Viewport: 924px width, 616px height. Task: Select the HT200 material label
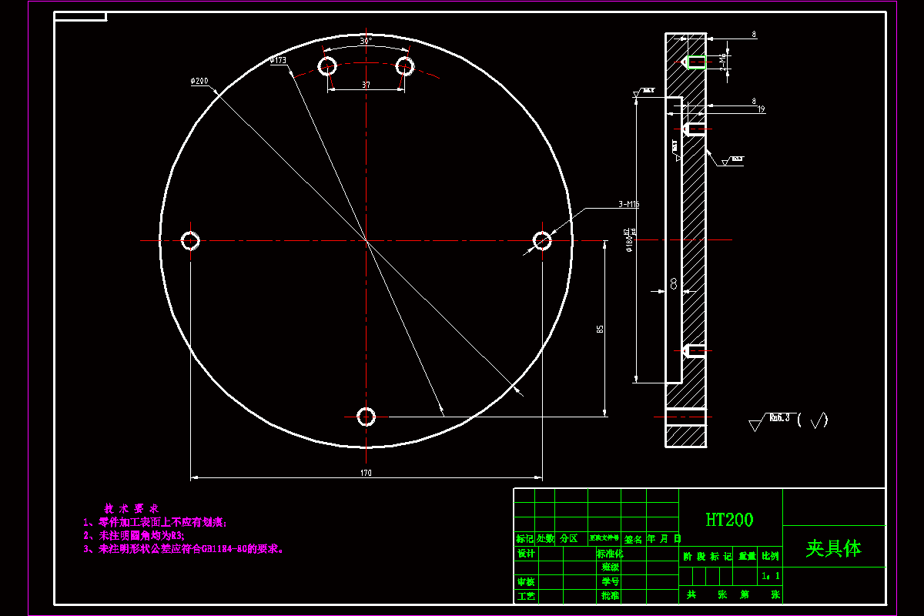pyautogui.click(x=729, y=520)
